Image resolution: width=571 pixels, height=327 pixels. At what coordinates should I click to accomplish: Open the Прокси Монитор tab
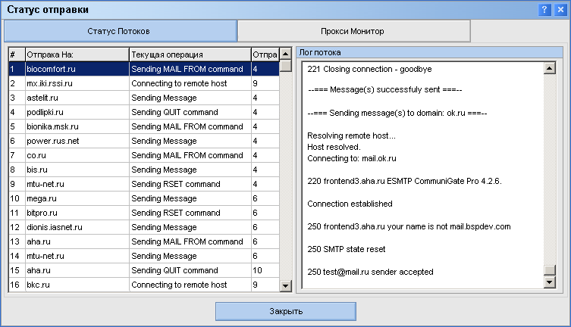pos(354,31)
